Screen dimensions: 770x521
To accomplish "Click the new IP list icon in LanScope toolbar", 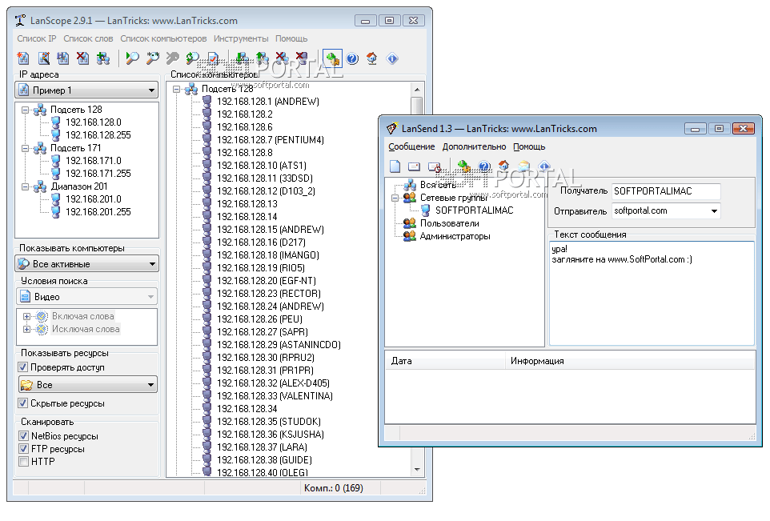I will pos(23,58).
